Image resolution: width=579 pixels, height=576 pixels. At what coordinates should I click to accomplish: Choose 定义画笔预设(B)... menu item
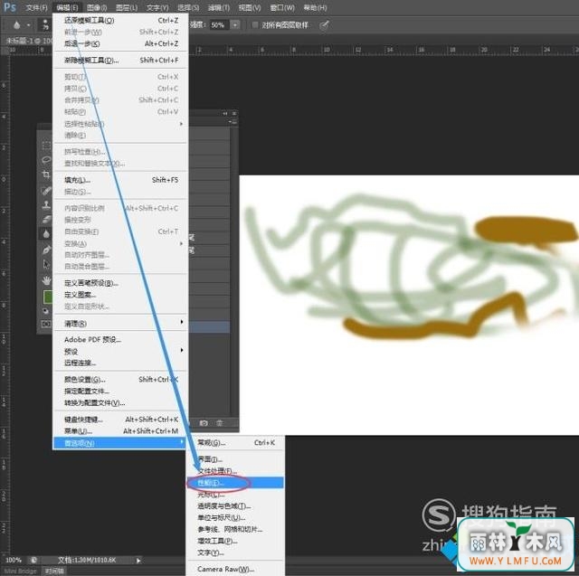tap(120, 283)
